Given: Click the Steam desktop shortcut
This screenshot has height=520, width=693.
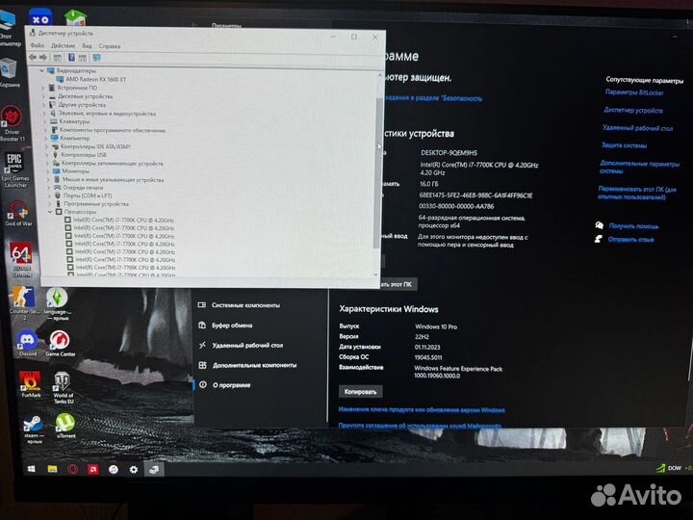Looking at the screenshot, I should [x=32, y=422].
